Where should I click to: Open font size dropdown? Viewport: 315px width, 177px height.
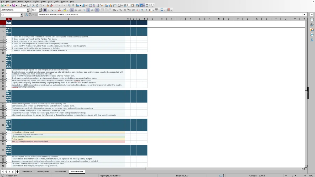click(x=40, y=10)
